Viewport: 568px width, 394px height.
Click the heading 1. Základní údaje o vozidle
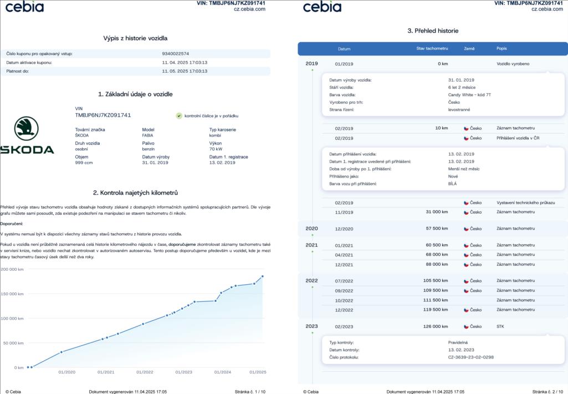coord(135,94)
